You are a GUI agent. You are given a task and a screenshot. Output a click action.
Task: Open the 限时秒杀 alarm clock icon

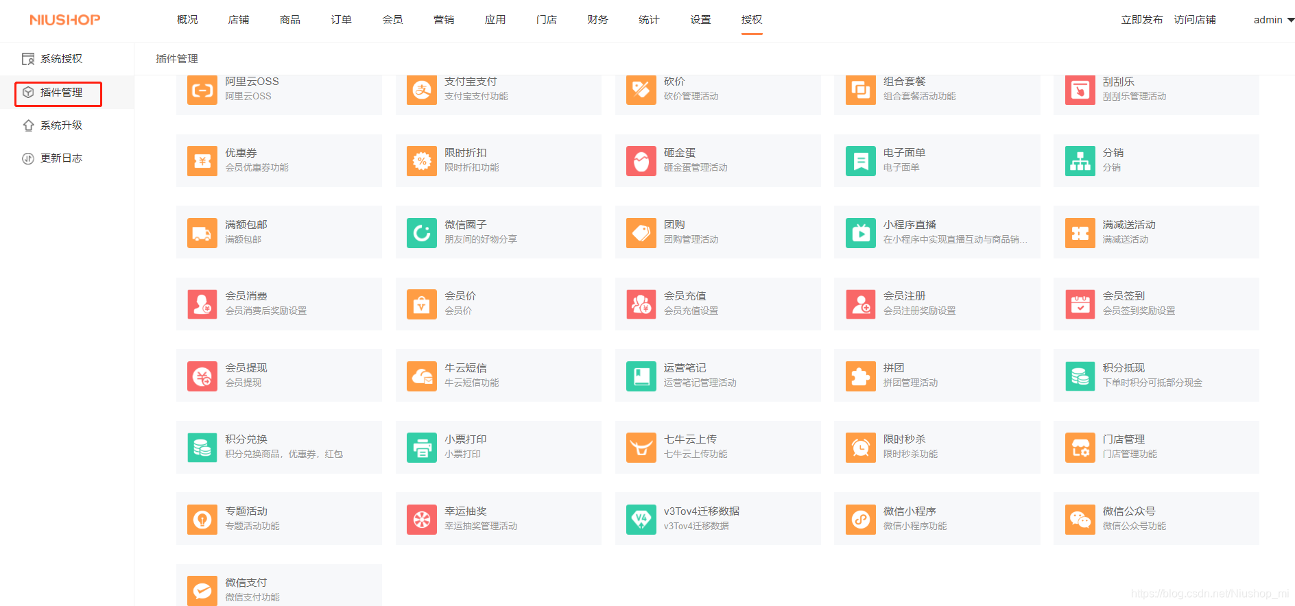coord(861,448)
